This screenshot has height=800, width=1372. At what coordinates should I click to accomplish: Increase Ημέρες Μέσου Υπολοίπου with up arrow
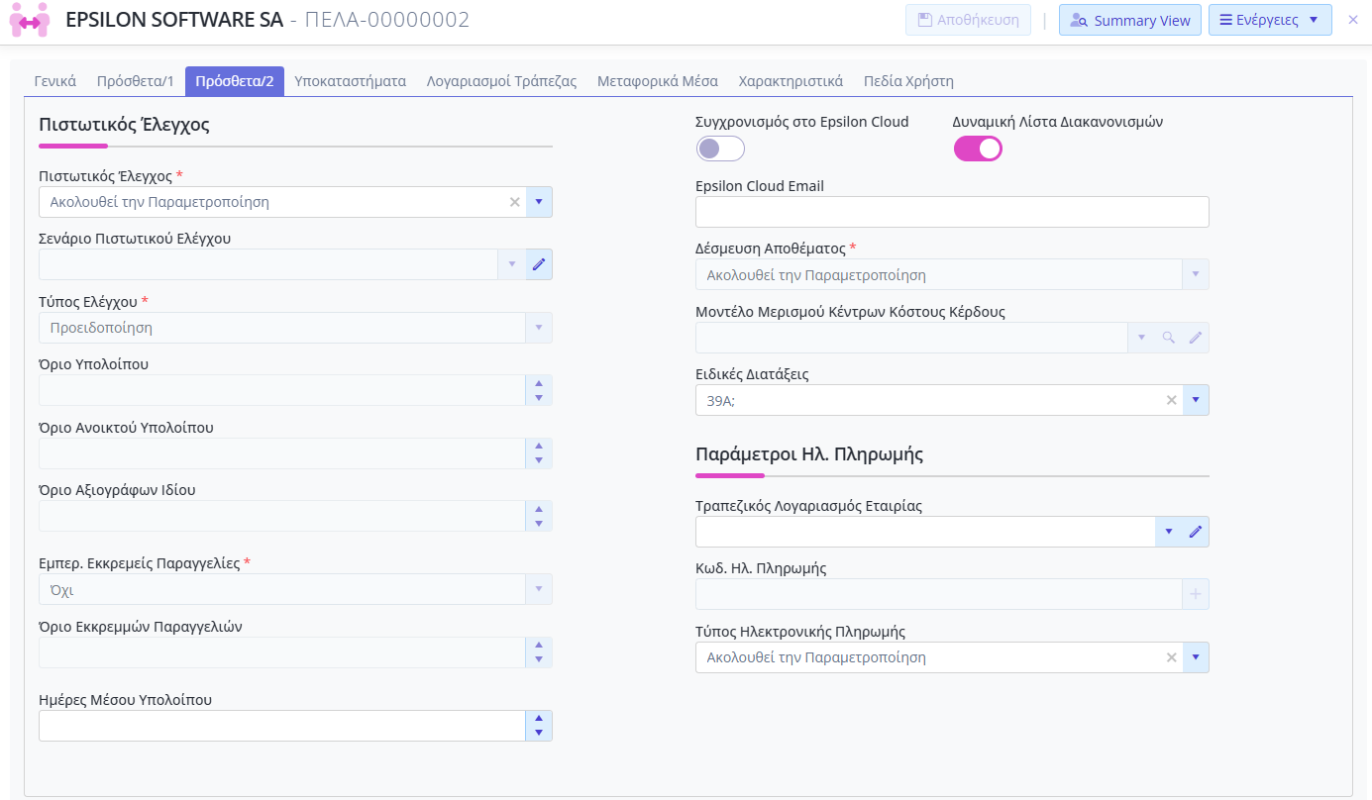tap(539, 719)
